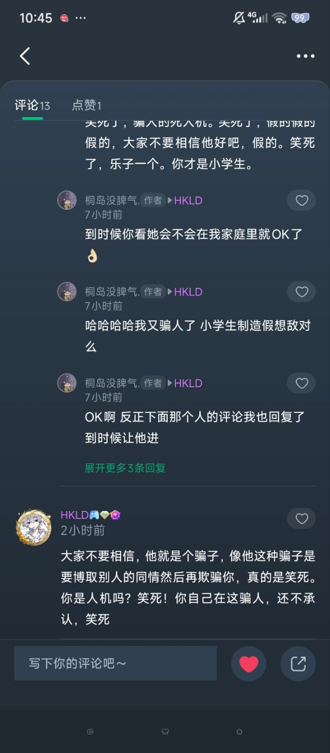Tap the muted notification bell status icon
This screenshot has height=753, width=330.
[x=238, y=18]
